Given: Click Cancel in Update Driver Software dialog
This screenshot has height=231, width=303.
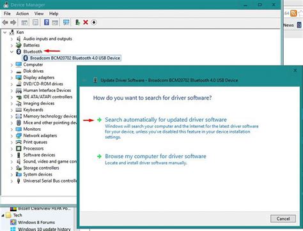Looking at the screenshot, I should (283, 219).
